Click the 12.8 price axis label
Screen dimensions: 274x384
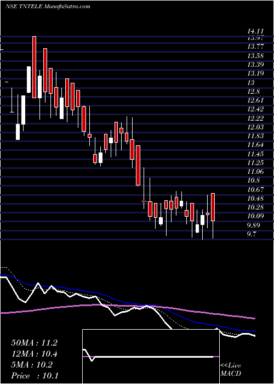click(x=254, y=92)
